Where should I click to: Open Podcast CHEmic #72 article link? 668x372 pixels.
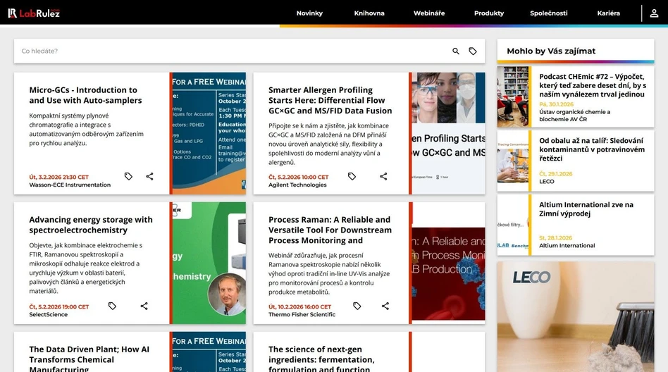coord(591,85)
